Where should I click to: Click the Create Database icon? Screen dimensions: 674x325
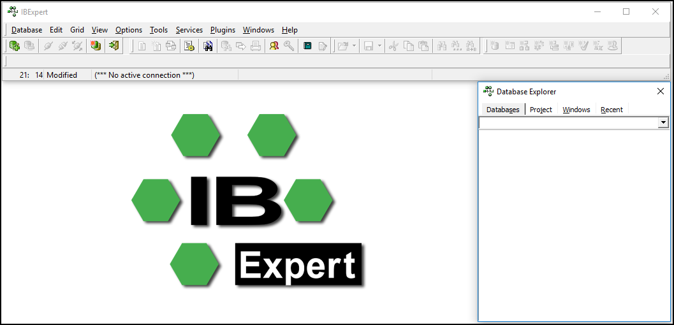click(x=96, y=45)
